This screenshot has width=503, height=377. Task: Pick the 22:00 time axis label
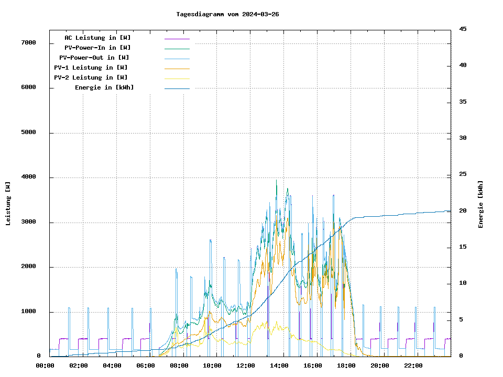[x=413, y=365]
